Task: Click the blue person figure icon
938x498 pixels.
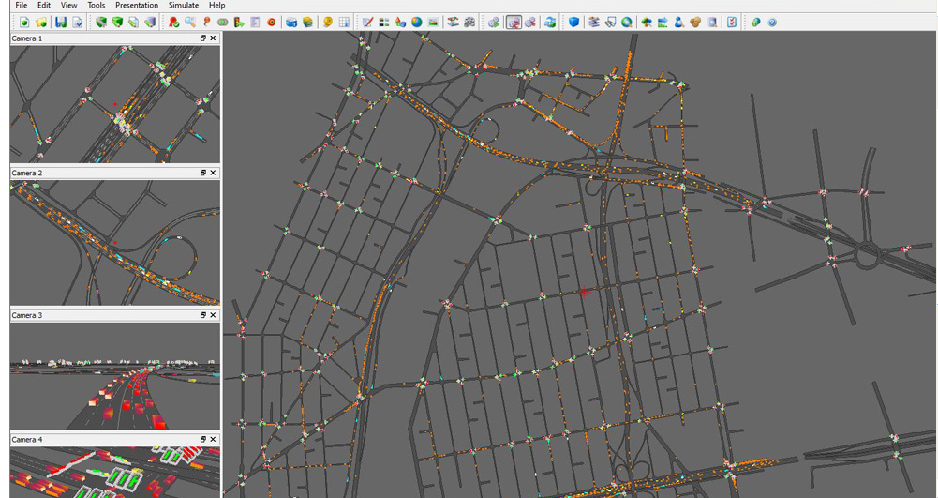Action: coord(679,23)
